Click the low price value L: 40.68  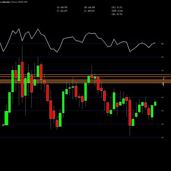point(89,11)
